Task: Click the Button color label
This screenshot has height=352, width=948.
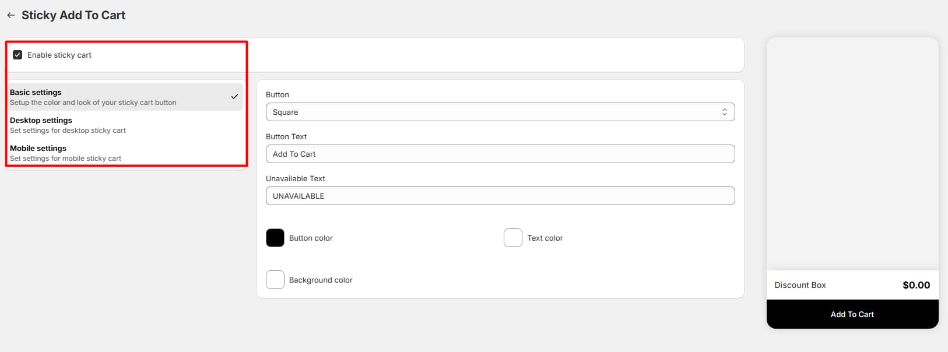Action: (311, 238)
